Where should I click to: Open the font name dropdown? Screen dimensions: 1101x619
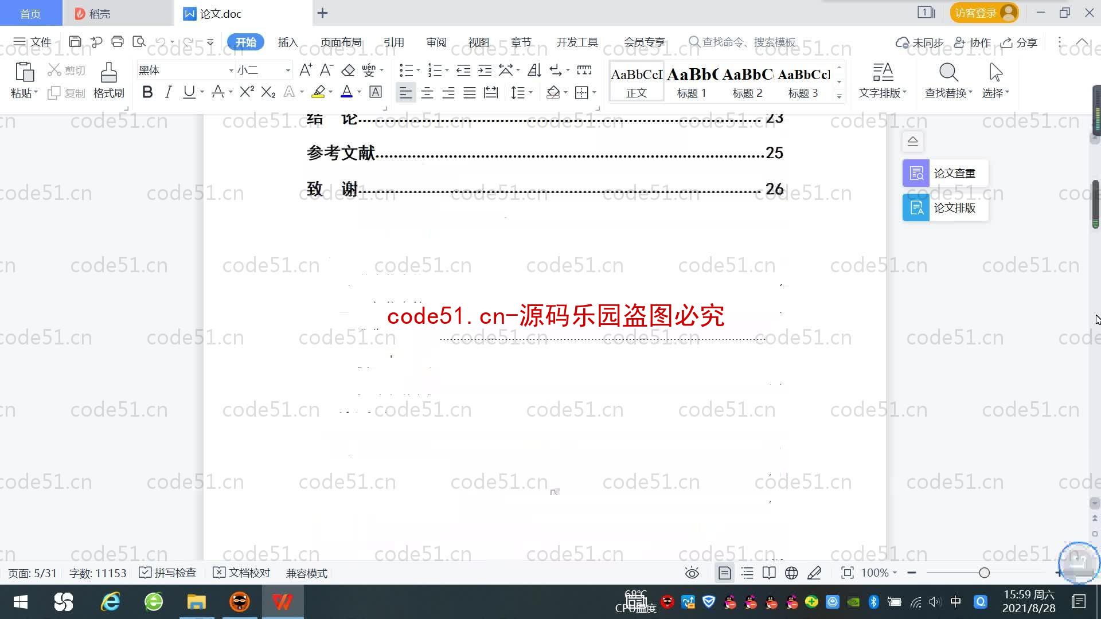click(231, 70)
